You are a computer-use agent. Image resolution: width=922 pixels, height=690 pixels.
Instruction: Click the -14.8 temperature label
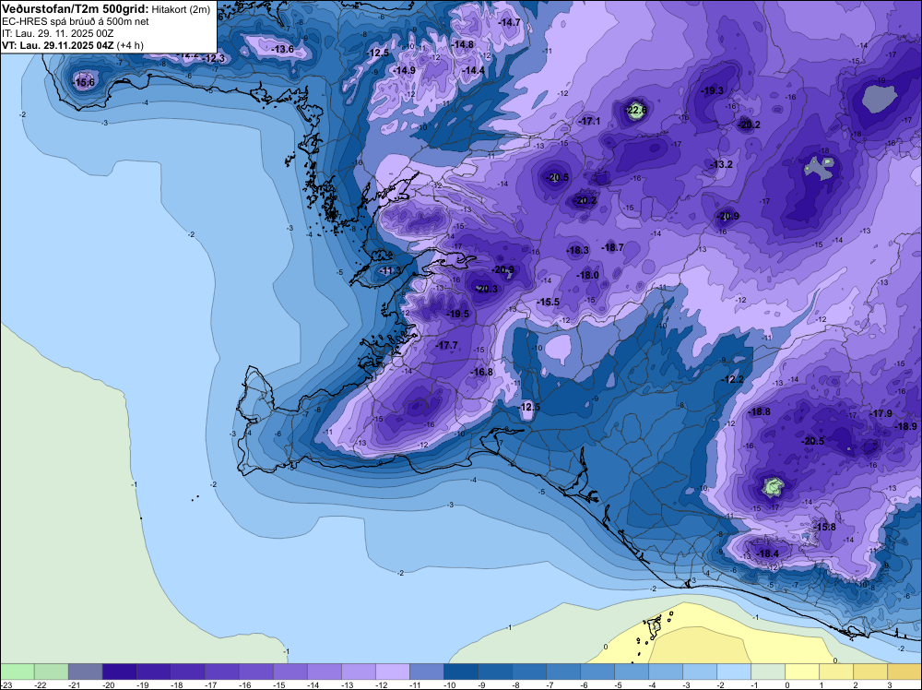pyautogui.click(x=463, y=44)
